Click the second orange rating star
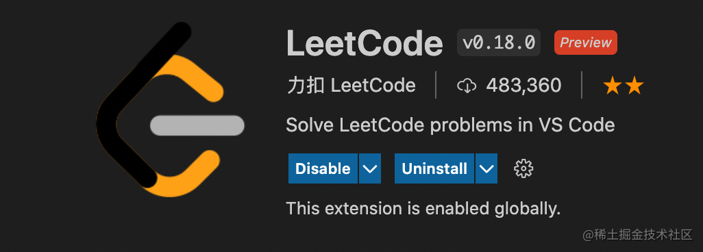This screenshot has height=252, width=703. pyautogui.click(x=635, y=85)
